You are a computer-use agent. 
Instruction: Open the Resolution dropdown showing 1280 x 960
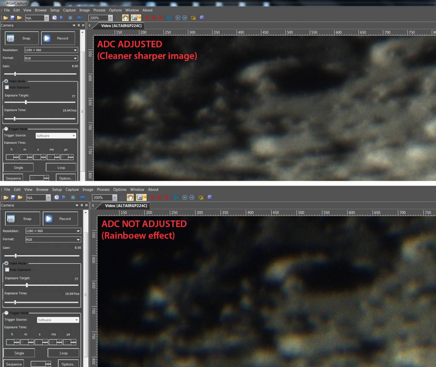51,50
